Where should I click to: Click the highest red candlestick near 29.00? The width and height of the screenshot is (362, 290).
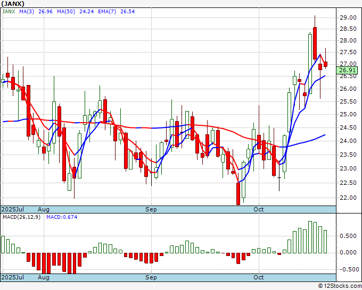tap(315, 44)
